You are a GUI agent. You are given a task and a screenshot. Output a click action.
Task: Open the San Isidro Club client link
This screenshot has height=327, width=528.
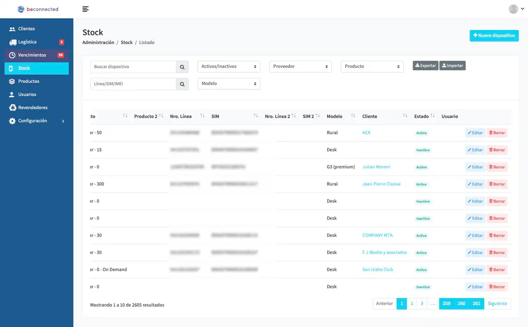coord(378,269)
